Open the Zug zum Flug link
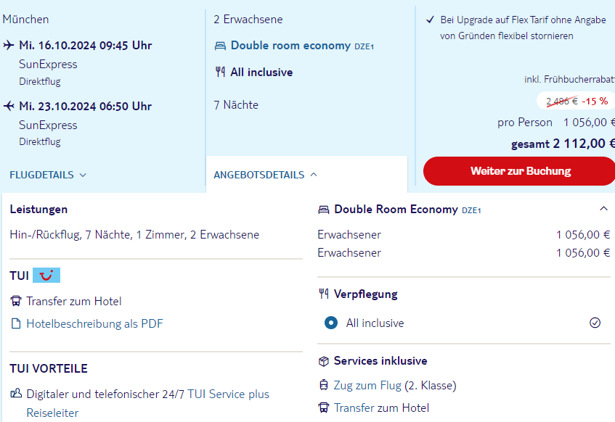This screenshot has height=422, width=615. pos(367,385)
